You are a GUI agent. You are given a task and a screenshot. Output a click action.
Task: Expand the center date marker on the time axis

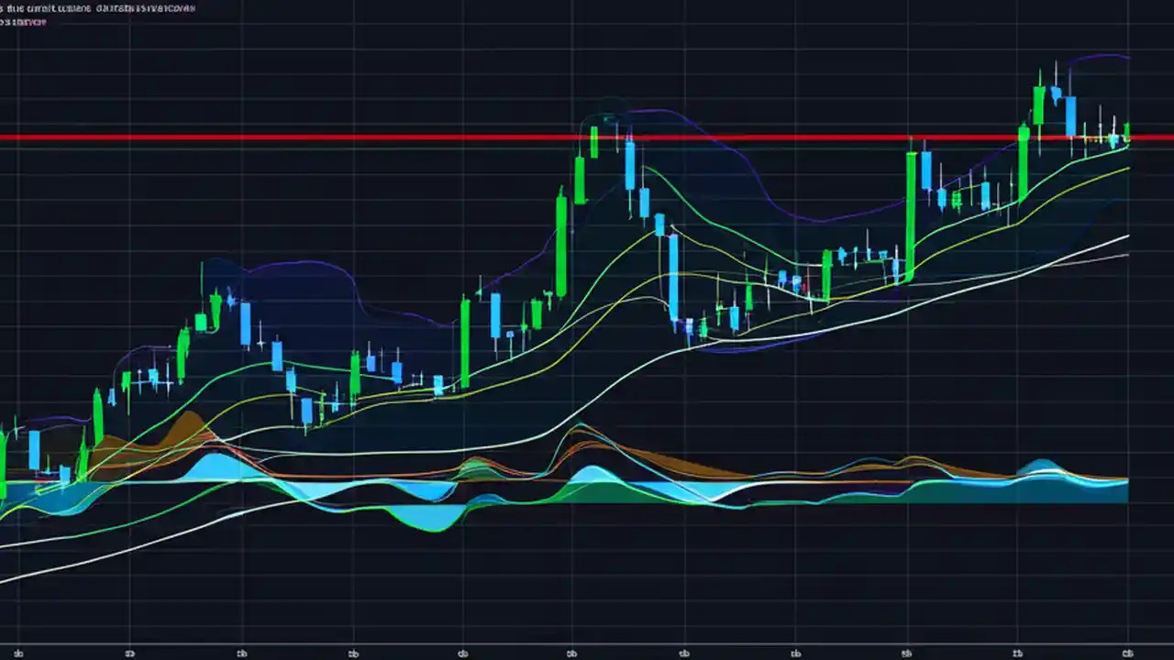click(571, 654)
